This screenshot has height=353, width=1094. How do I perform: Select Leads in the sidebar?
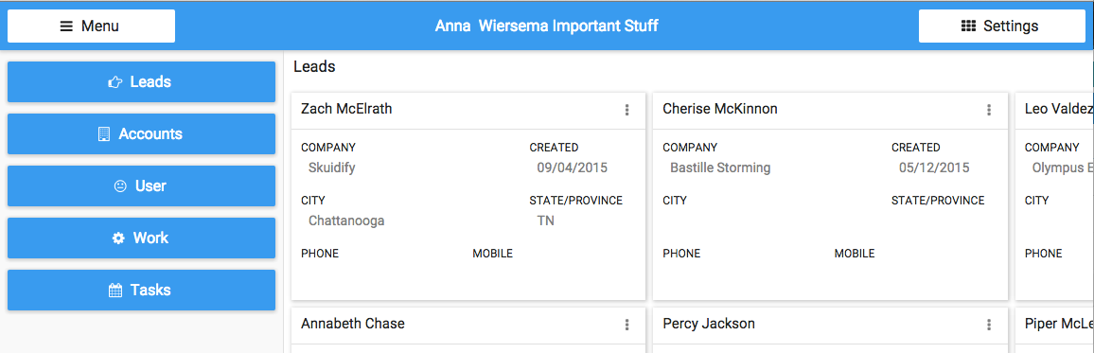click(142, 81)
